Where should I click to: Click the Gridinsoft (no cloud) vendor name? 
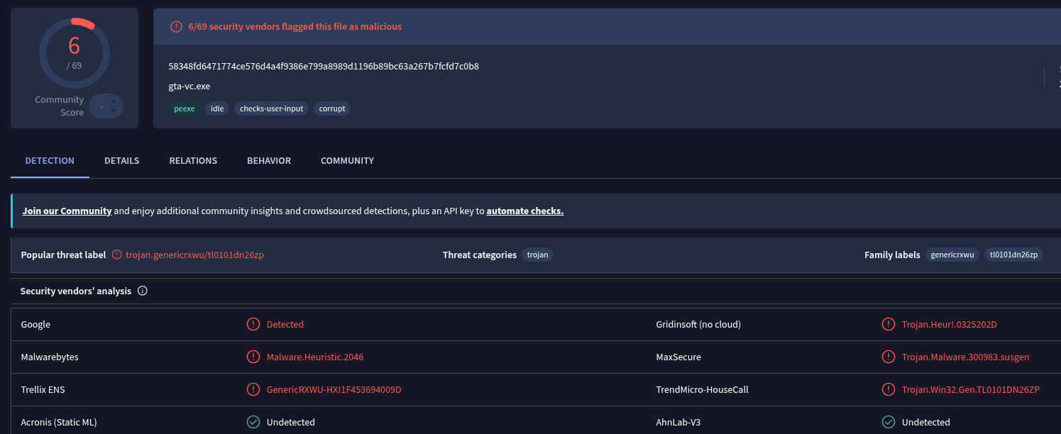[698, 324]
